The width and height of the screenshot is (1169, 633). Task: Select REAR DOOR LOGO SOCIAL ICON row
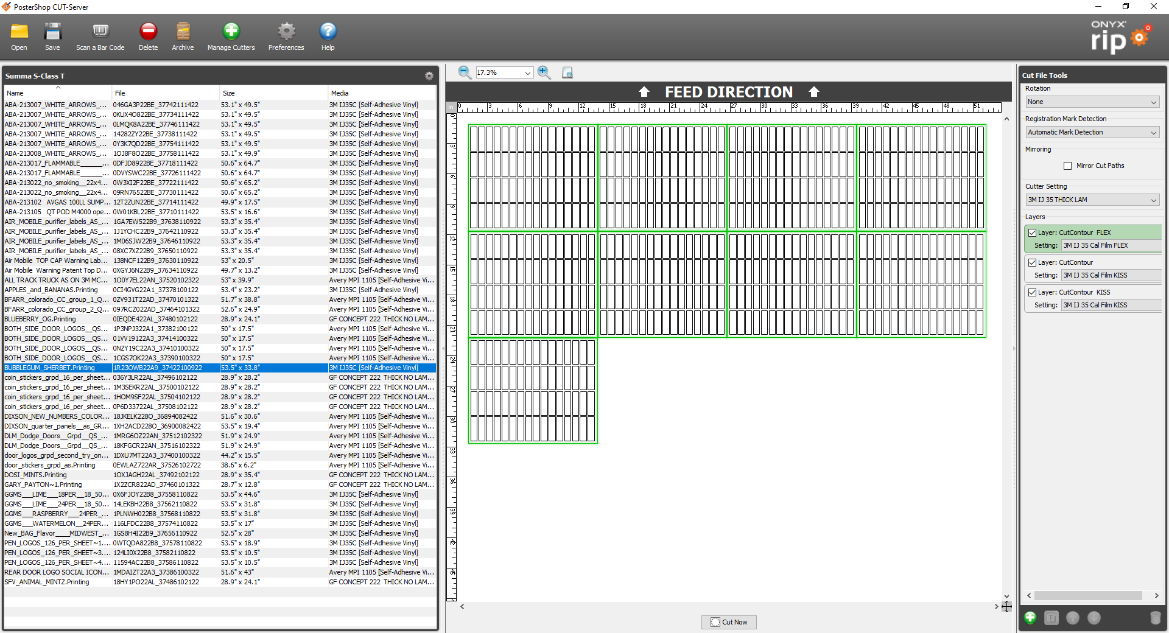tap(220, 572)
